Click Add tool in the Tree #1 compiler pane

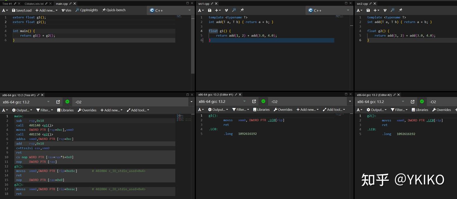pos(138,110)
